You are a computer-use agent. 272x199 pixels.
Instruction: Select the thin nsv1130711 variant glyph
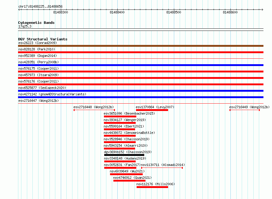pos(162,168)
